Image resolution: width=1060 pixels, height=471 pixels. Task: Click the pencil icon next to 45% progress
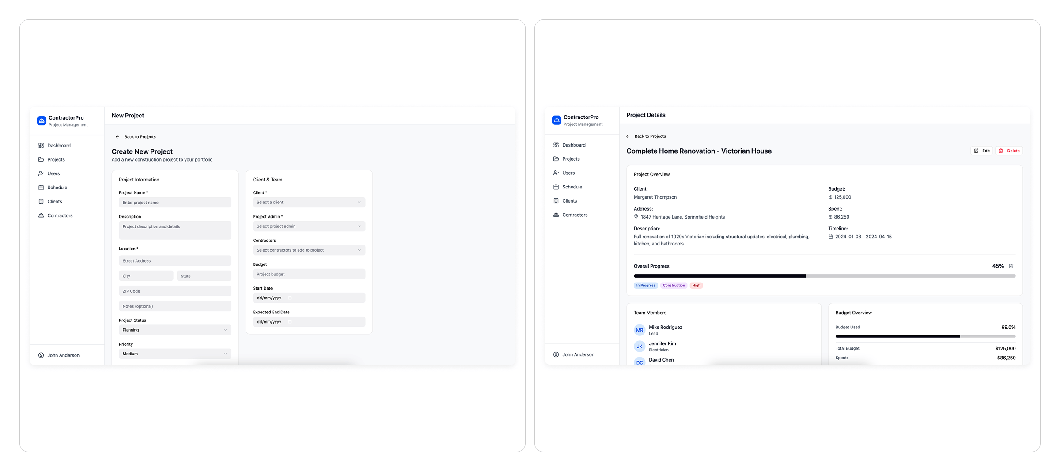tap(1011, 266)
